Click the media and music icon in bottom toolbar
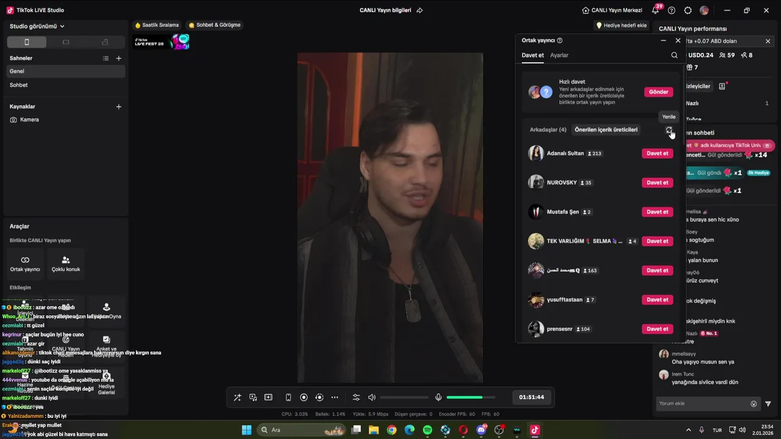The width and height of the screenshot is (781, 439). 253,398
